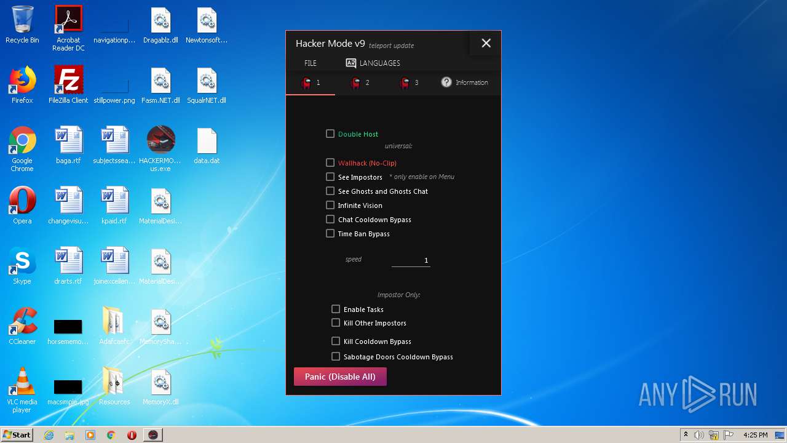Select the subjectssea... document icon
Image resolution: width=787 pixels, height=443 pixels.
pos(114,145)
